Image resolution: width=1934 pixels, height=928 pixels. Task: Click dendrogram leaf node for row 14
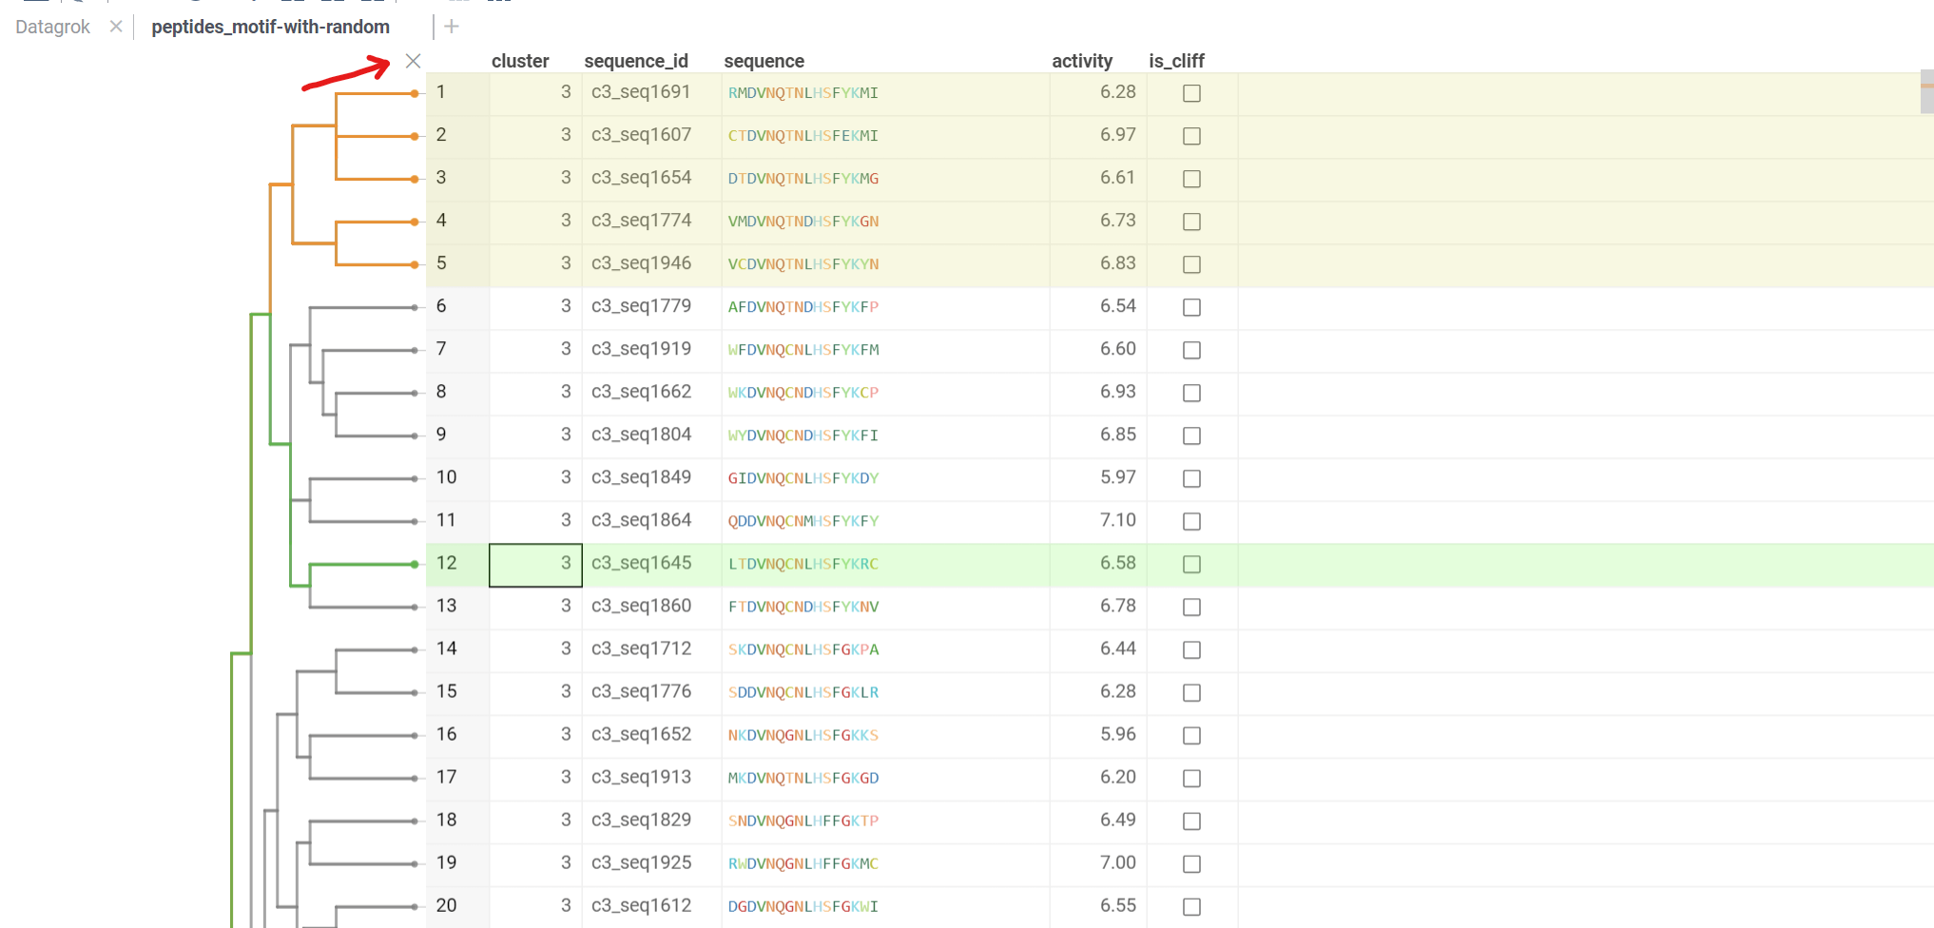pos(415,649)
